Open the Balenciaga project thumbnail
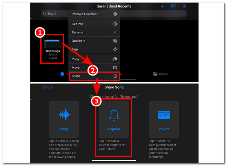This screenshot has height=166, width=227. (53, 43)
